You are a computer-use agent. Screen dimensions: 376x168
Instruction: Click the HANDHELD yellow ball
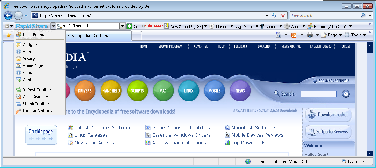tap(111, 91)
